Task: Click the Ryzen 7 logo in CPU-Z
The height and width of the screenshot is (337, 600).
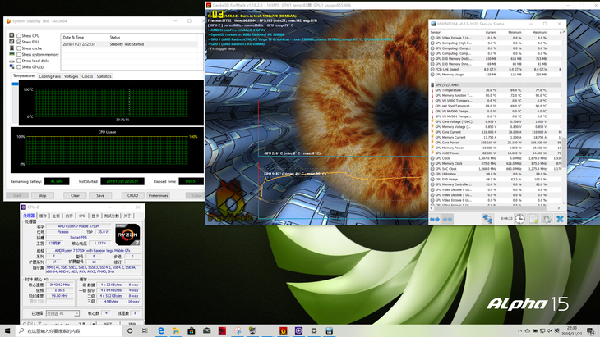Action: tap(127, 235)
